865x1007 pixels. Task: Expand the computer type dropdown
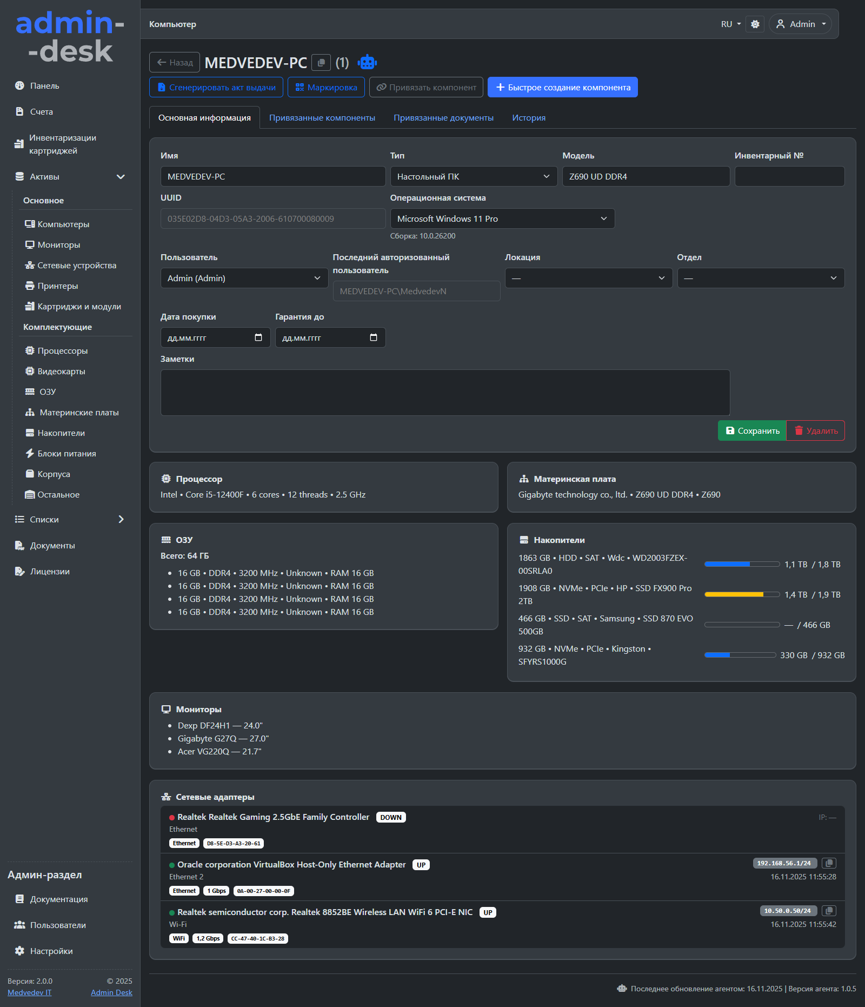(473, 177)
